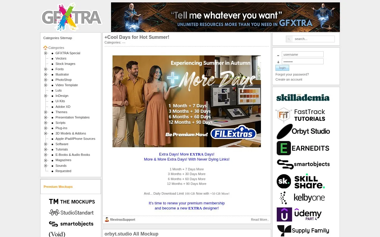This screenshot has height=237, width=380.
Task: Expand the Sounds category node
Action: [46, 166]
